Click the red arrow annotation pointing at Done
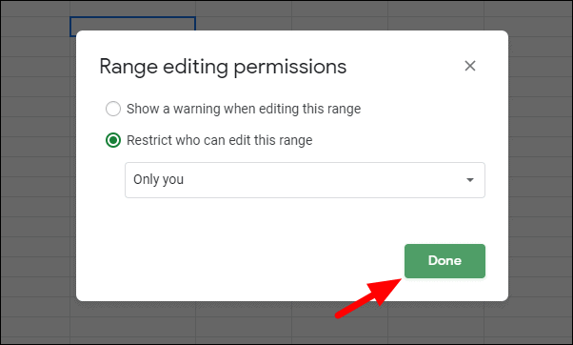 click(368, 297)
